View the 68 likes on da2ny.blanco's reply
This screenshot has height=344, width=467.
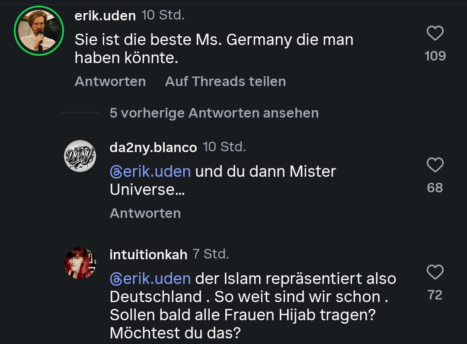[435, 188]
